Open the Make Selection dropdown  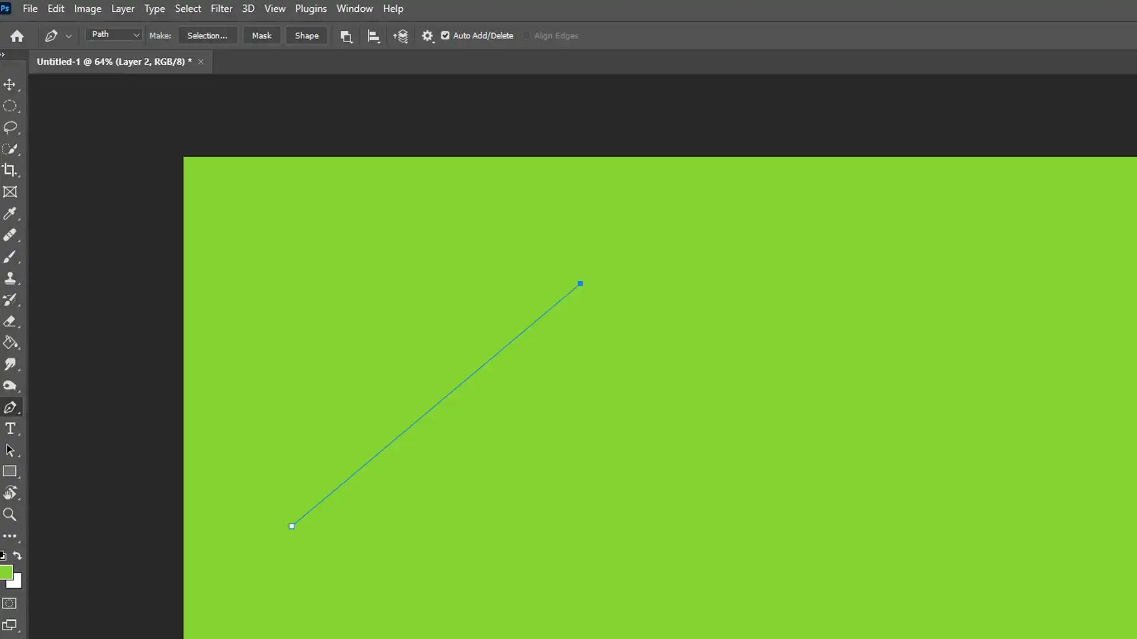coord(207,35)
